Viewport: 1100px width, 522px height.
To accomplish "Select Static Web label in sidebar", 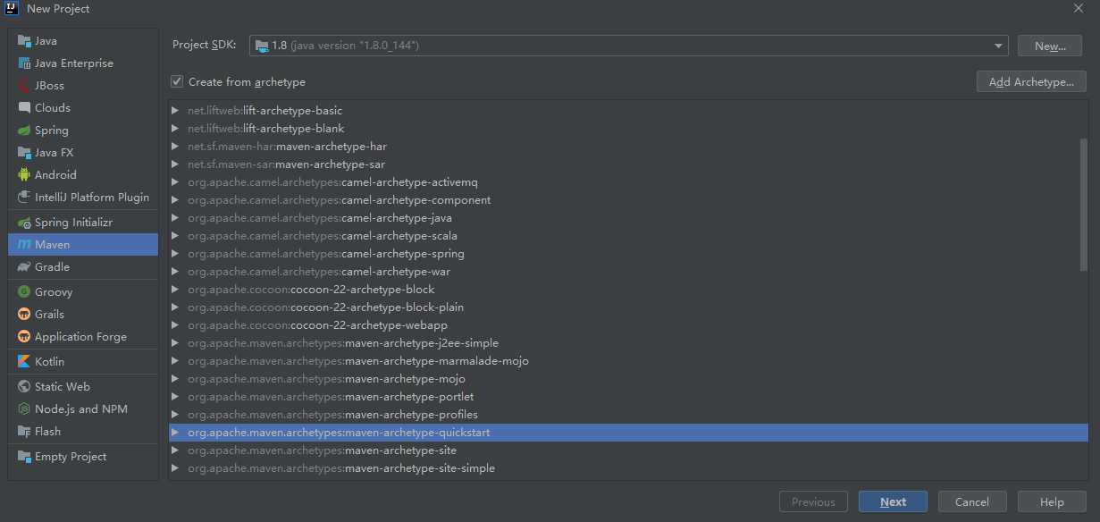I will [x=63, y=387].
